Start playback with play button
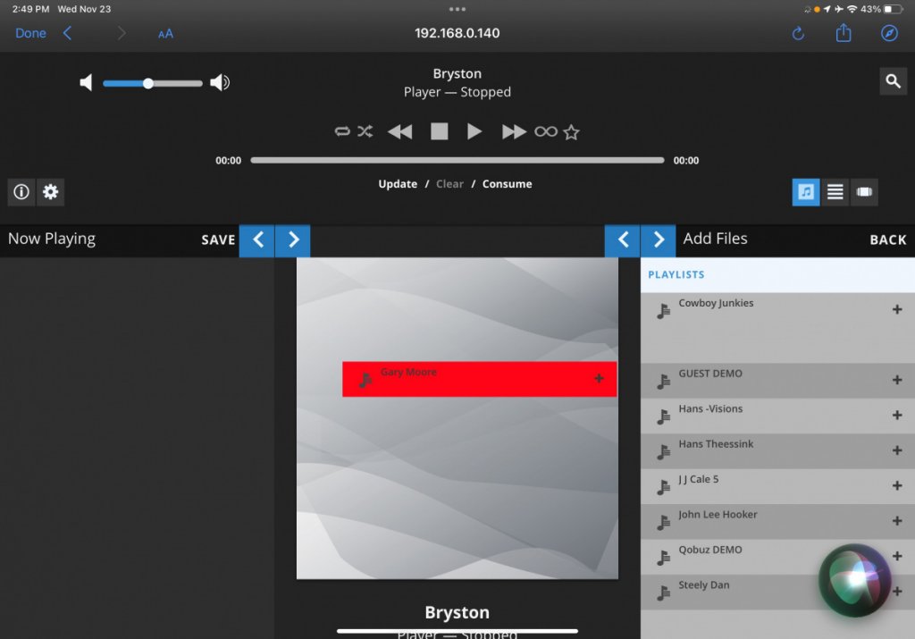The width and height of the screenshot is (915, 639). pos(474,131)
